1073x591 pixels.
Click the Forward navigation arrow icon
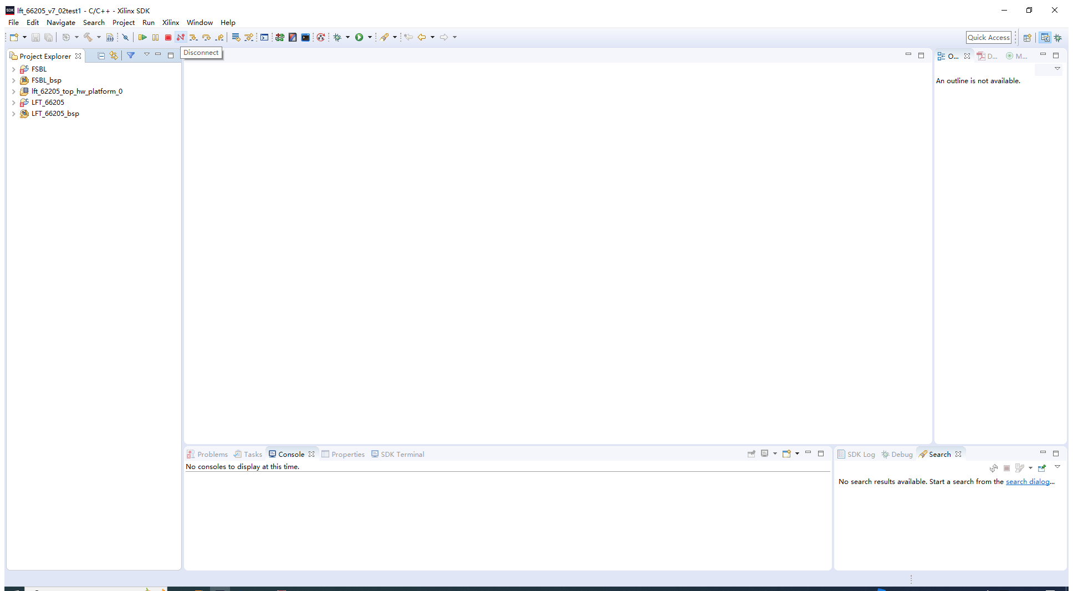pos(444,37)
